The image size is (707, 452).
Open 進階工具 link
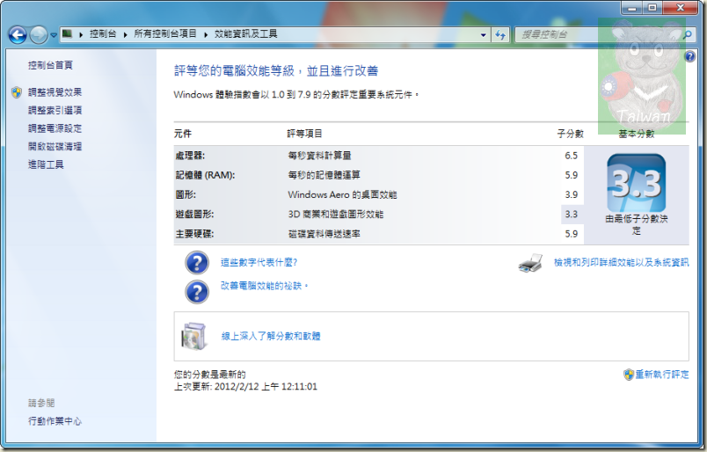[46, 164]
